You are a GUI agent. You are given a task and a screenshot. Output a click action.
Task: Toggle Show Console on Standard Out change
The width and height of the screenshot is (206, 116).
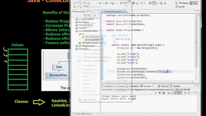176,93
